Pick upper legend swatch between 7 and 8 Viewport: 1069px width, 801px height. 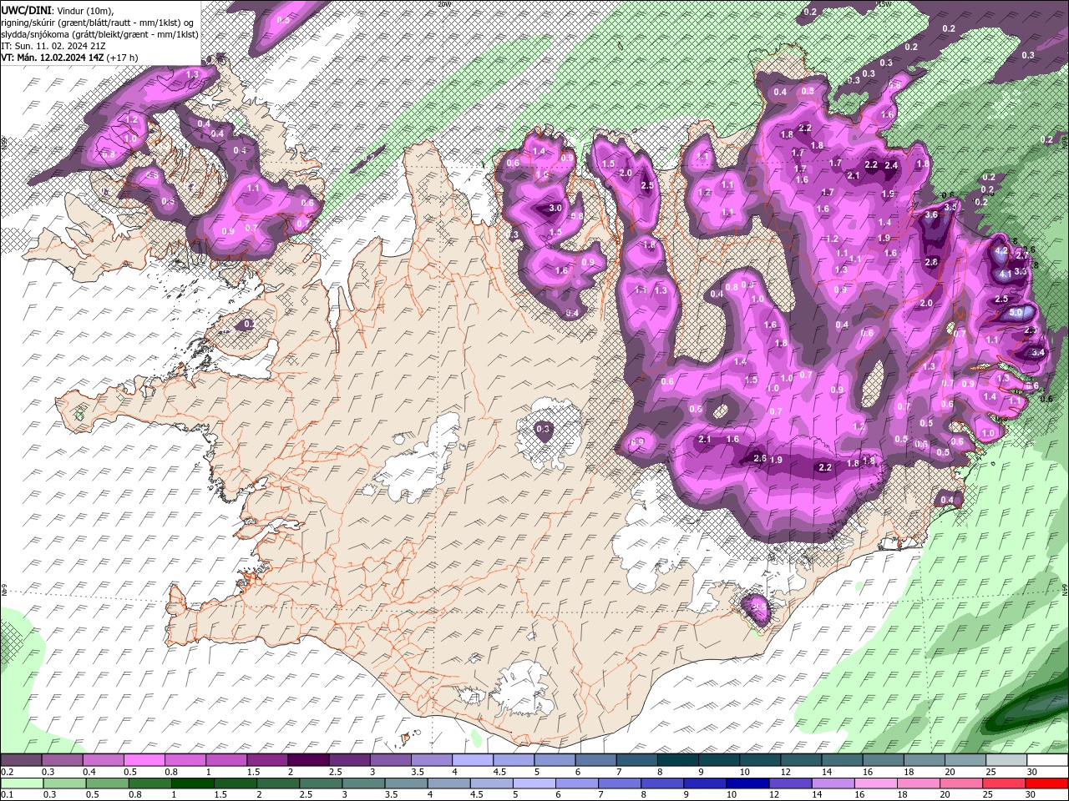pos(637,760)
